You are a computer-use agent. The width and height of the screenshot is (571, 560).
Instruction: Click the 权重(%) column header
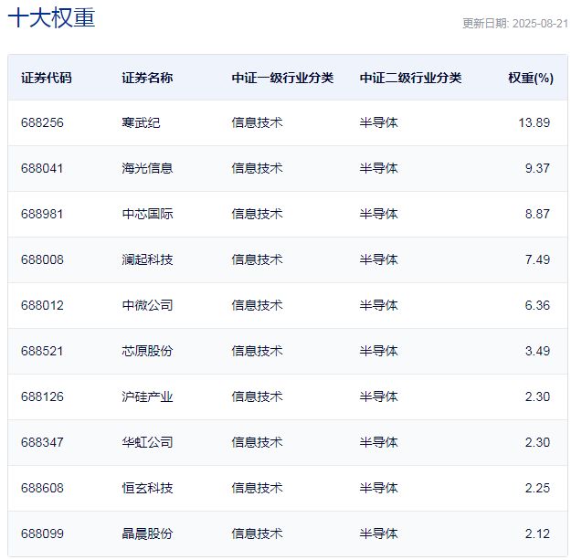click(x=530, y=78)
